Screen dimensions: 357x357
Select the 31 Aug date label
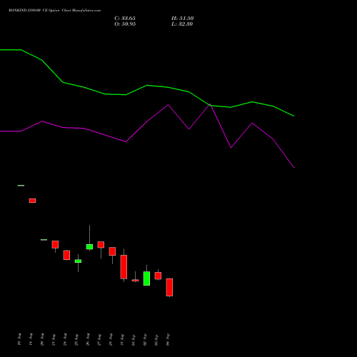[x=122, y=340]
